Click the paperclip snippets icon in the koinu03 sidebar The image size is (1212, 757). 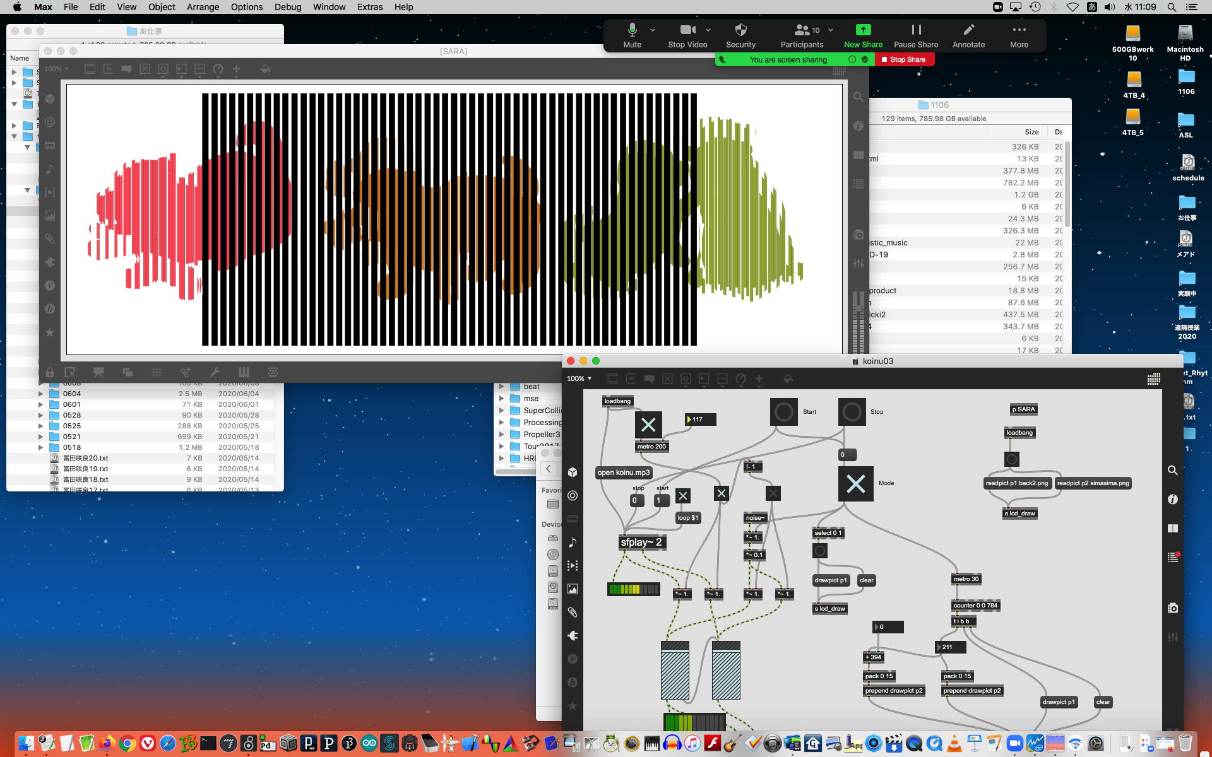(x=573, y=613)
